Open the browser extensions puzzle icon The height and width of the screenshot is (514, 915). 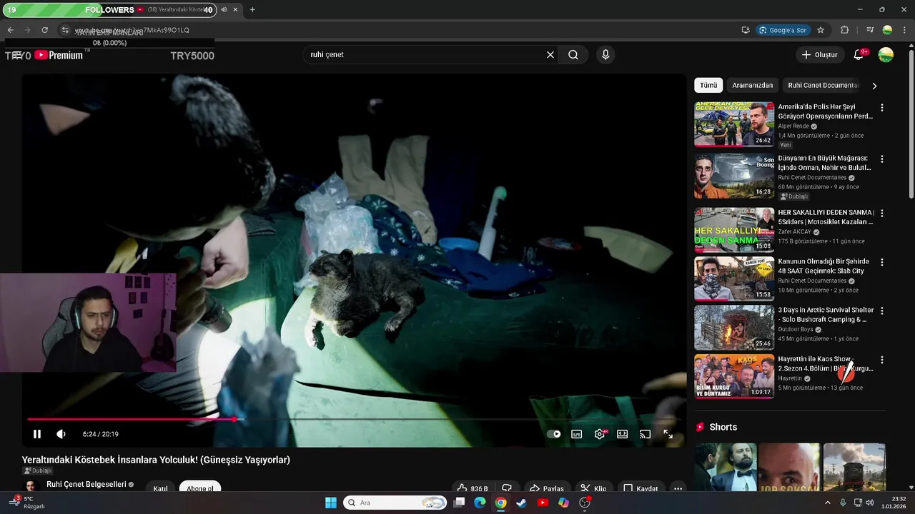(845, 30)
